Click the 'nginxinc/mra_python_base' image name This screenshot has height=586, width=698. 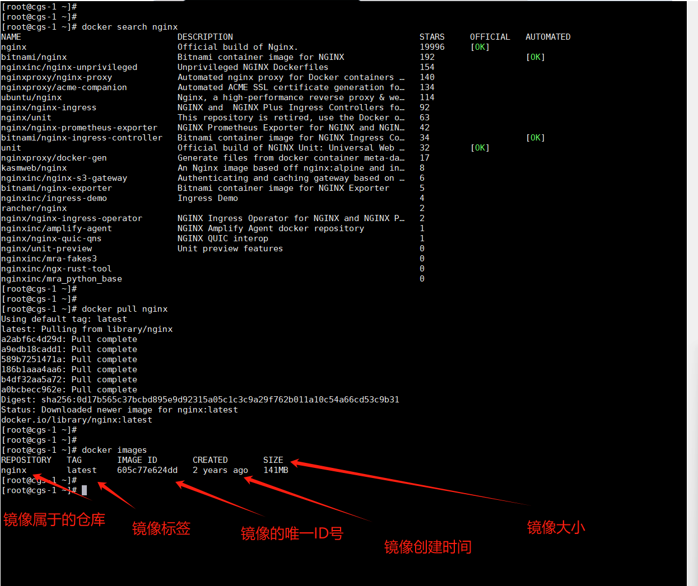[62, 279]
